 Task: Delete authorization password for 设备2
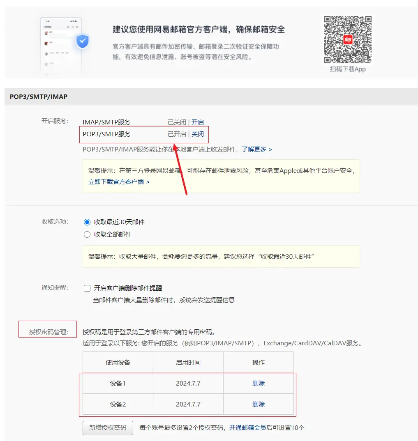tap(258, 404)
